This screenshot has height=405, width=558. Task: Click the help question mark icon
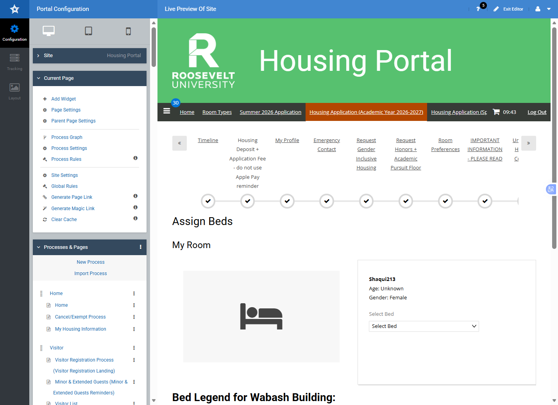478,9
